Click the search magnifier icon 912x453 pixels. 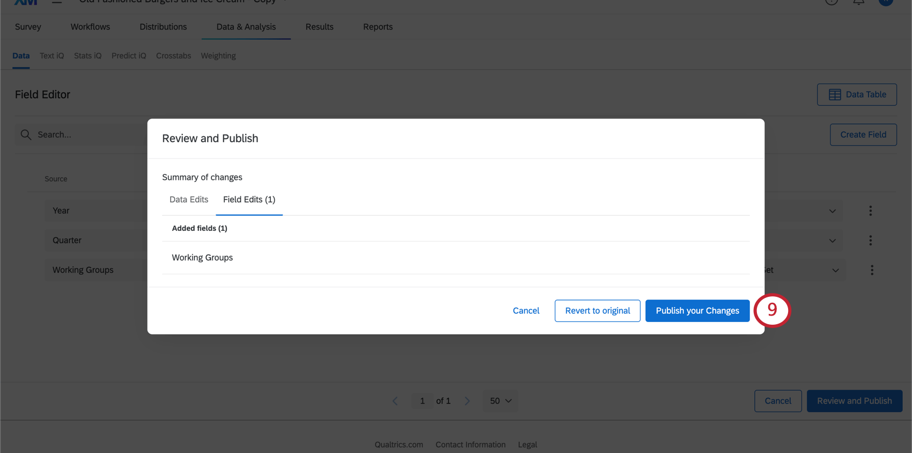26,135
